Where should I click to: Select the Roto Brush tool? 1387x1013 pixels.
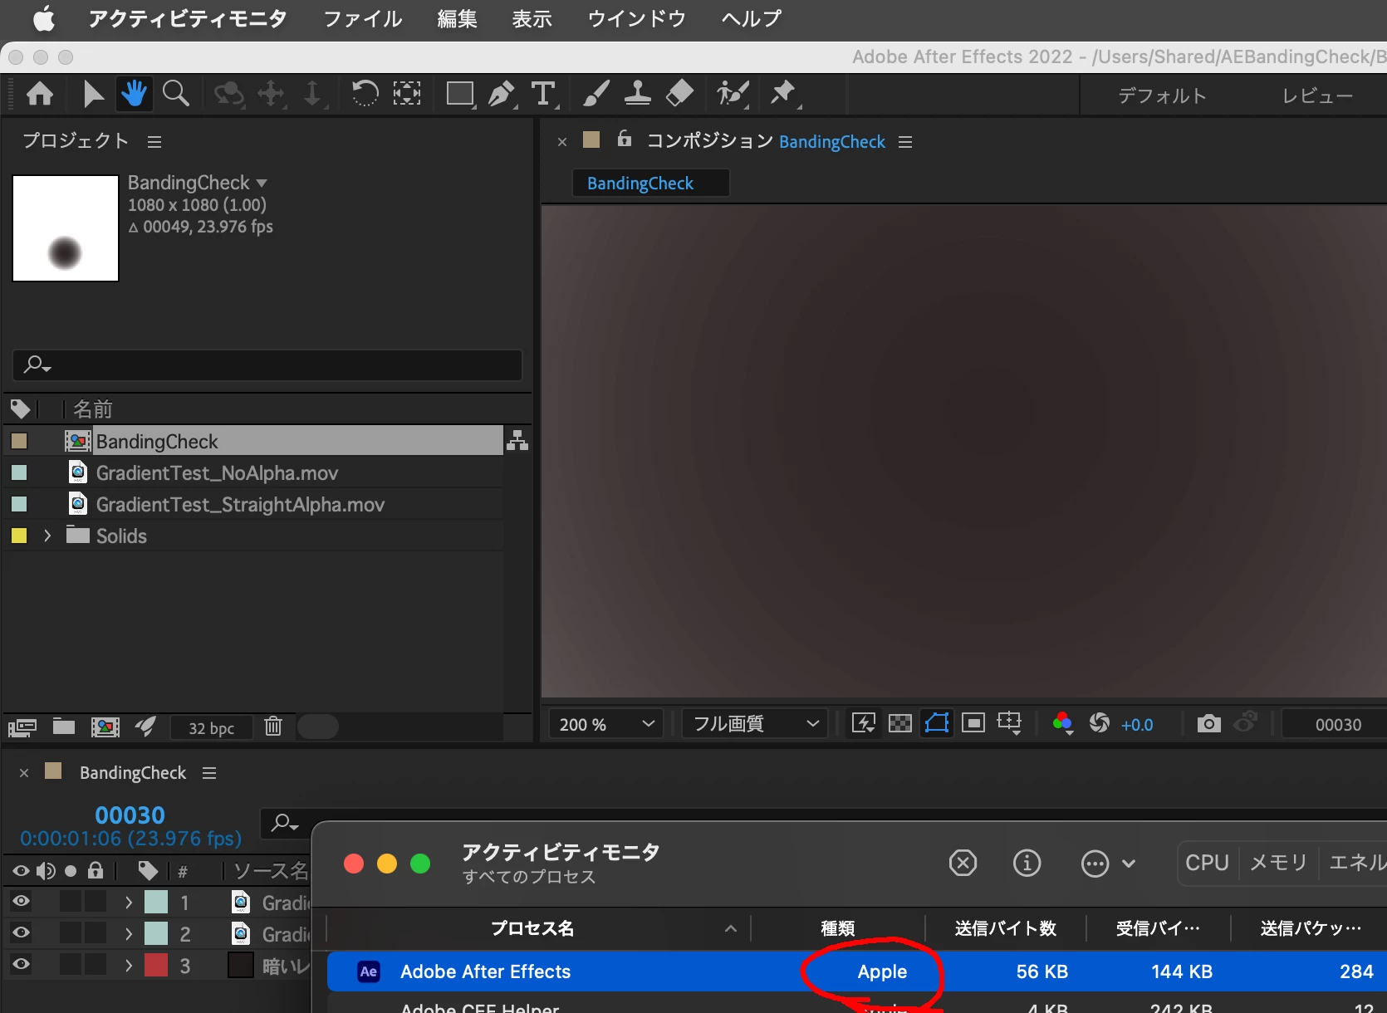click(733, 94)
